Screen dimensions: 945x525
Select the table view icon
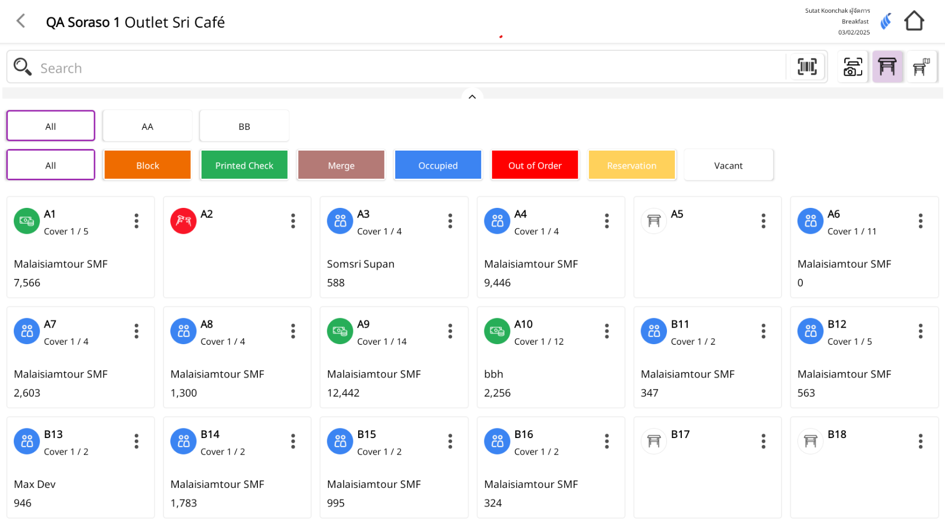[x=887, y=67]
